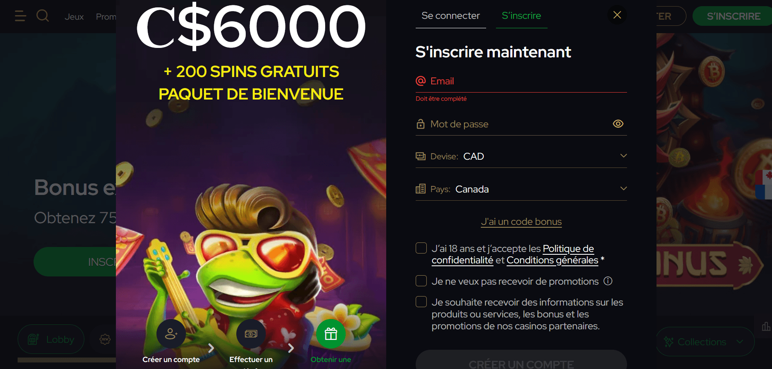The height and width of the screenshot is (369, 772).
Task: Switch to the Se connecter tab
Action: tap(451, 16)
